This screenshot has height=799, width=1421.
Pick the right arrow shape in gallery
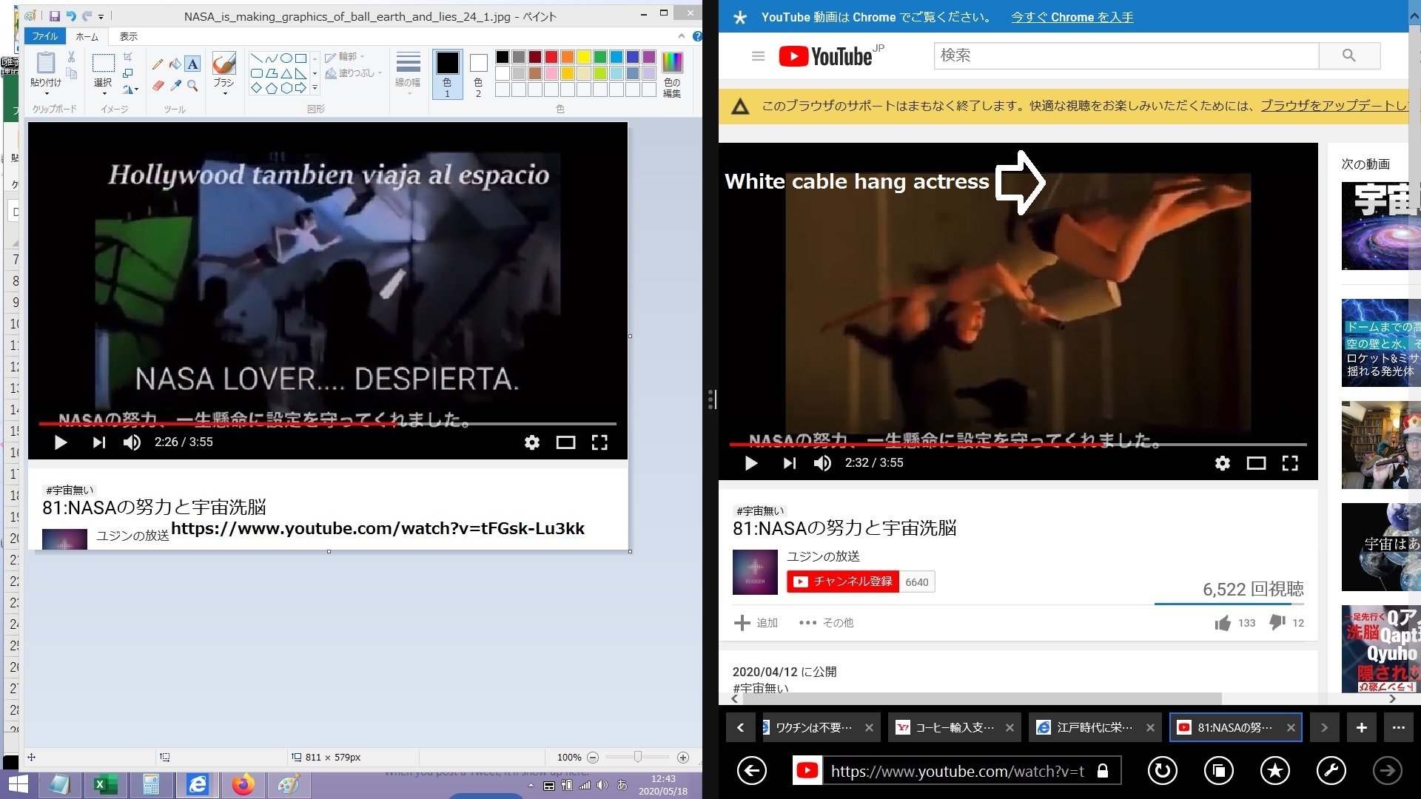[300, 88]
